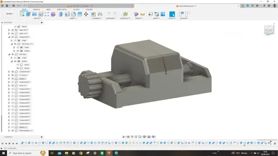Click the Capture Position icon

(181, 14)
